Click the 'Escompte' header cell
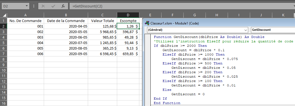 [x=128, y=21]
